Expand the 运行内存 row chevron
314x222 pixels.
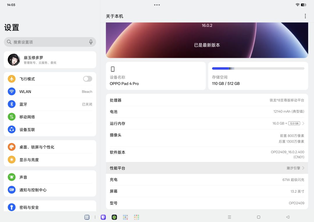[x=303, y=123]
